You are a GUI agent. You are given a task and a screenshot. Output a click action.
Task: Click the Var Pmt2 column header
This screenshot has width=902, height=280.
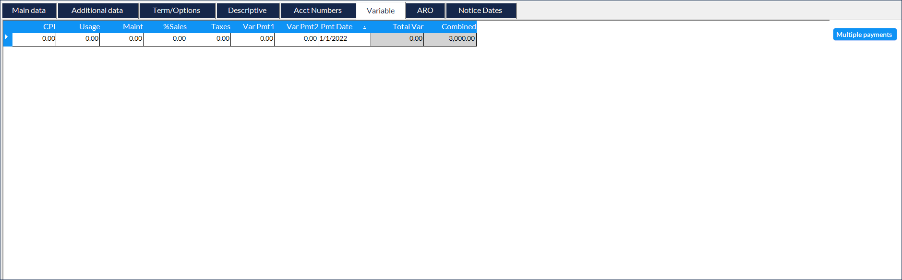click(x=297, y=27)
